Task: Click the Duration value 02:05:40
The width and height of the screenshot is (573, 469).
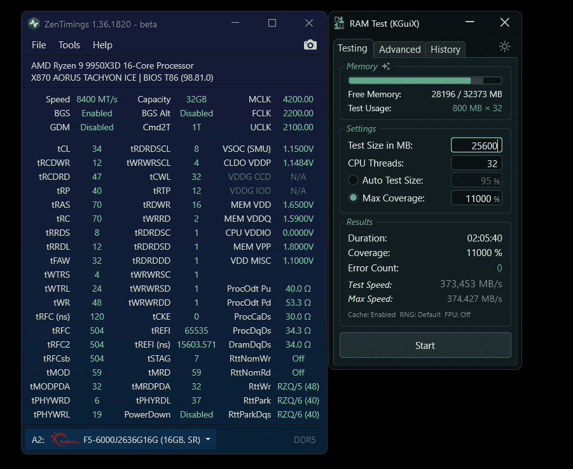Action: point(484,238)
